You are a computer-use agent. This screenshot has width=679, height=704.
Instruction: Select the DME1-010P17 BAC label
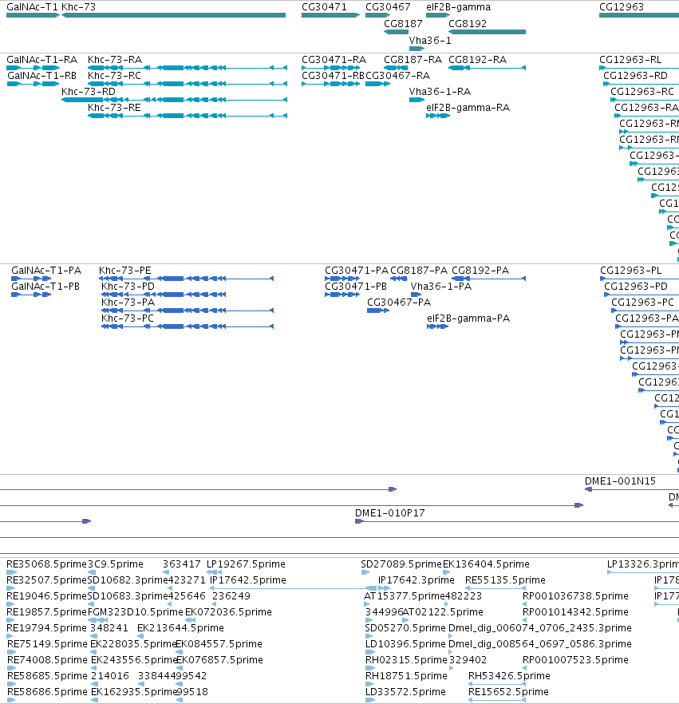point(390,513)
